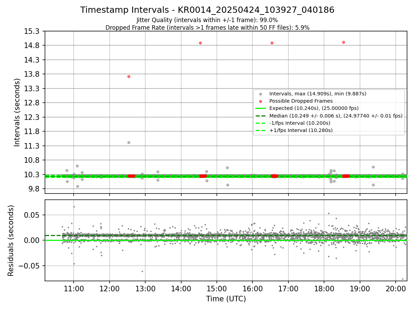Click legend entry starting "Median (10.249 +/- 0.006 s)"
Screen dimensions: 415x311
(x=336, y=116)
